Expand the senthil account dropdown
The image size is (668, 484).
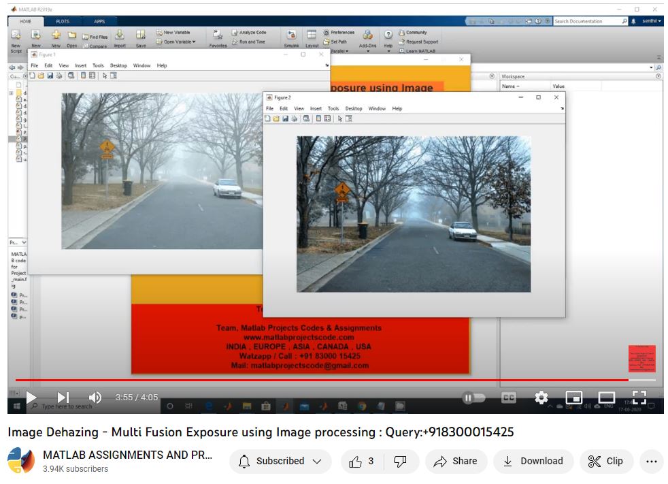click(x=652, y=21)
